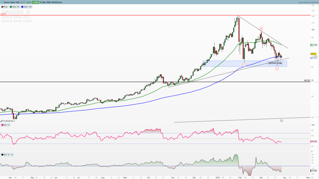319x179 pixels.
Task: Open the DAILY timeframe dropdown
Action: (x=22, y=2)
